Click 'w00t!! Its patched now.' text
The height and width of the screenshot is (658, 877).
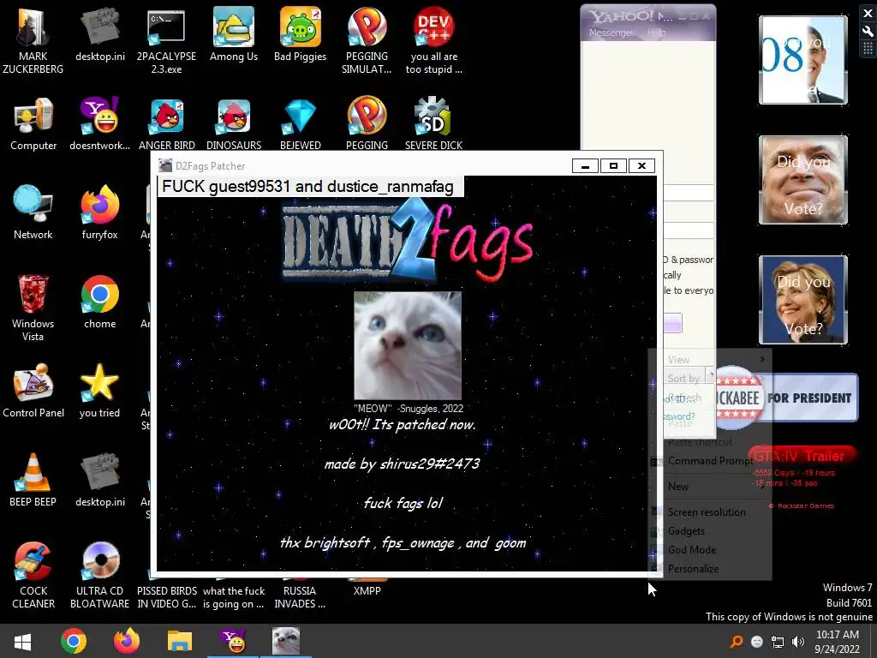point(403,425)
